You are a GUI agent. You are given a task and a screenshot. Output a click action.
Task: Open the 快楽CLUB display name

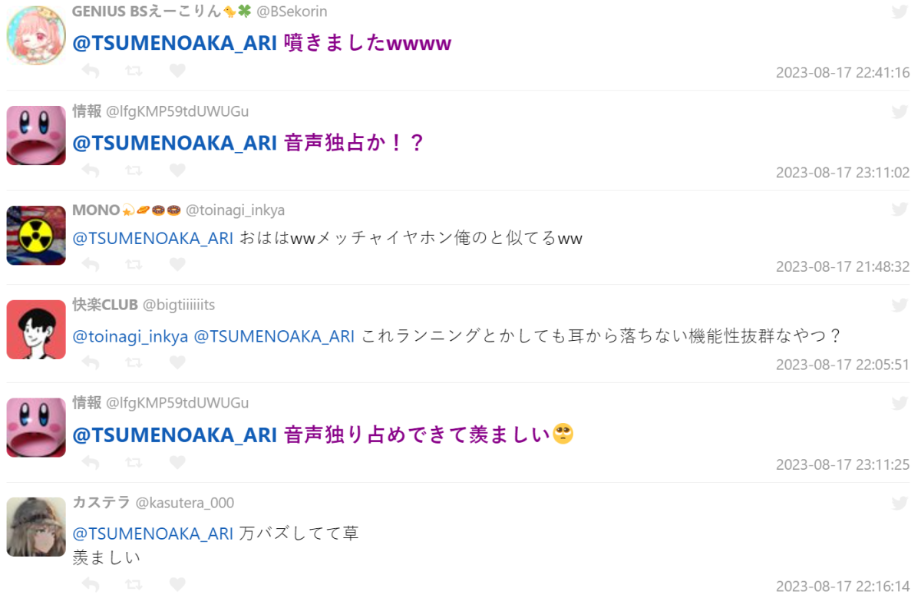[x=105, y=305]
